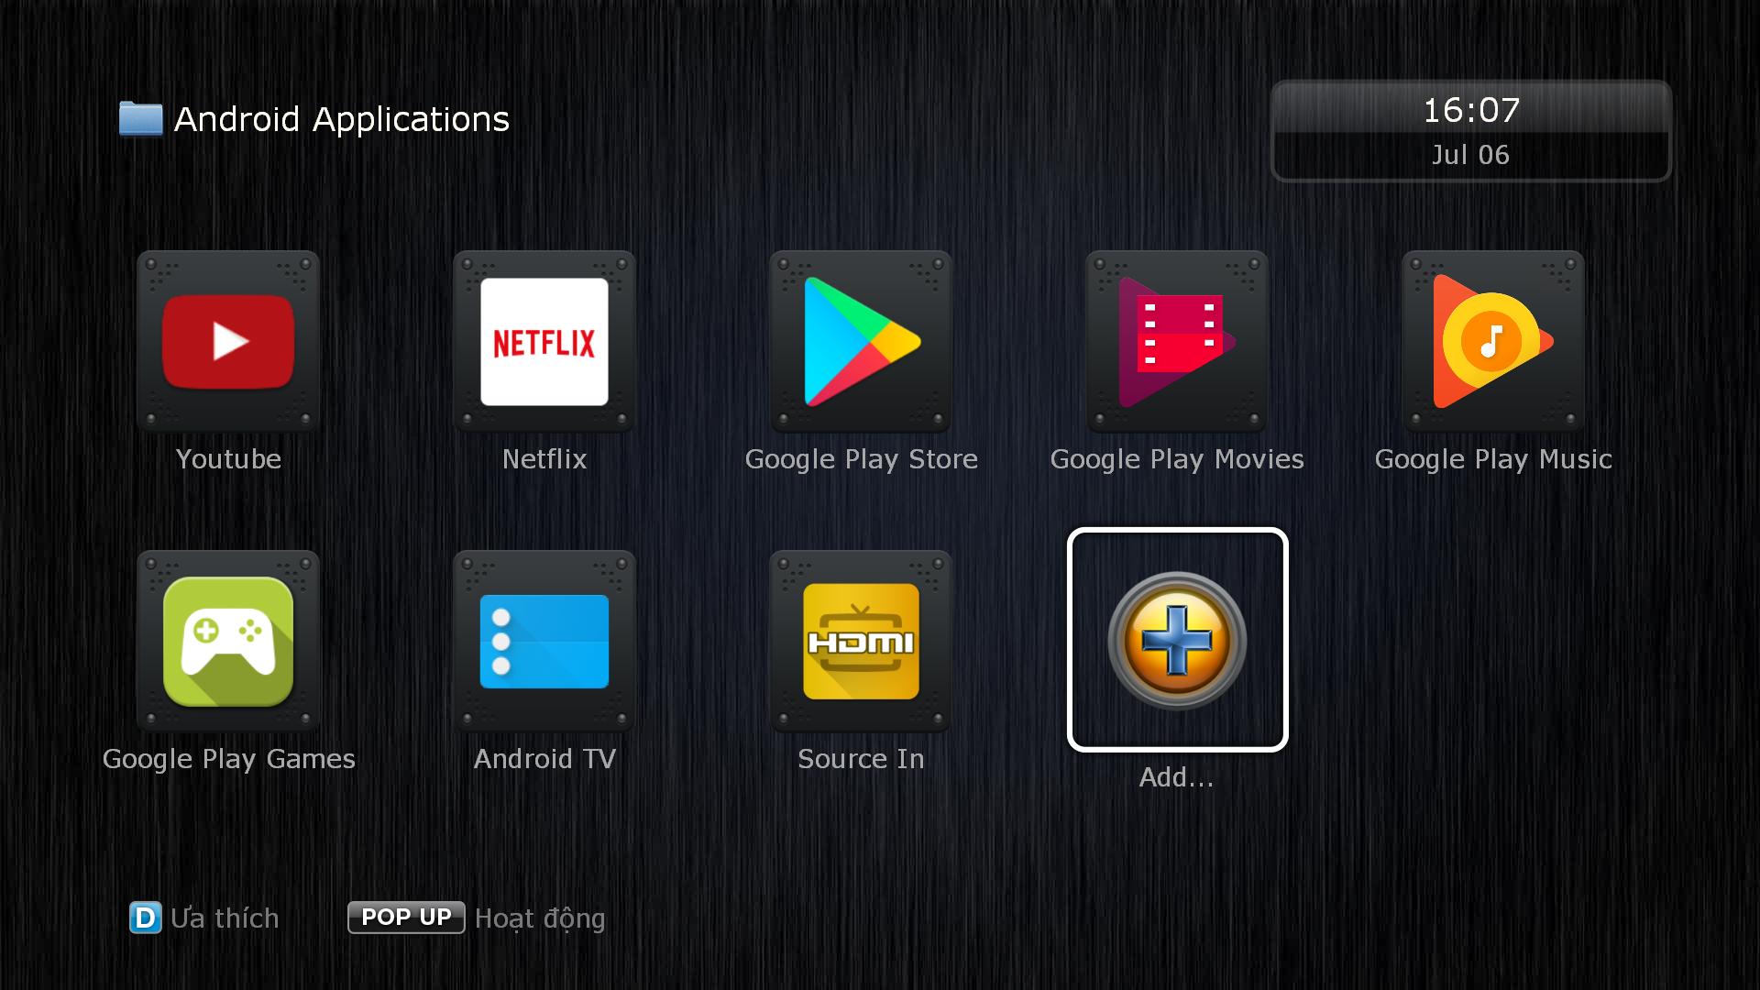Open Add applications dropdown menu
The width and height of the screenshot is (1760, 990).
(1175, 642)
